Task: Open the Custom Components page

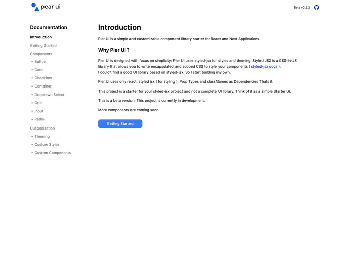Action: (53, 153)
